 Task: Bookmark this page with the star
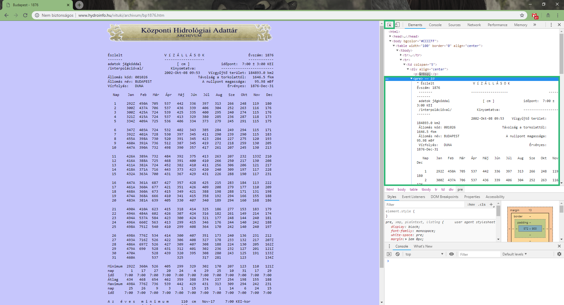(x=522, y=15)
